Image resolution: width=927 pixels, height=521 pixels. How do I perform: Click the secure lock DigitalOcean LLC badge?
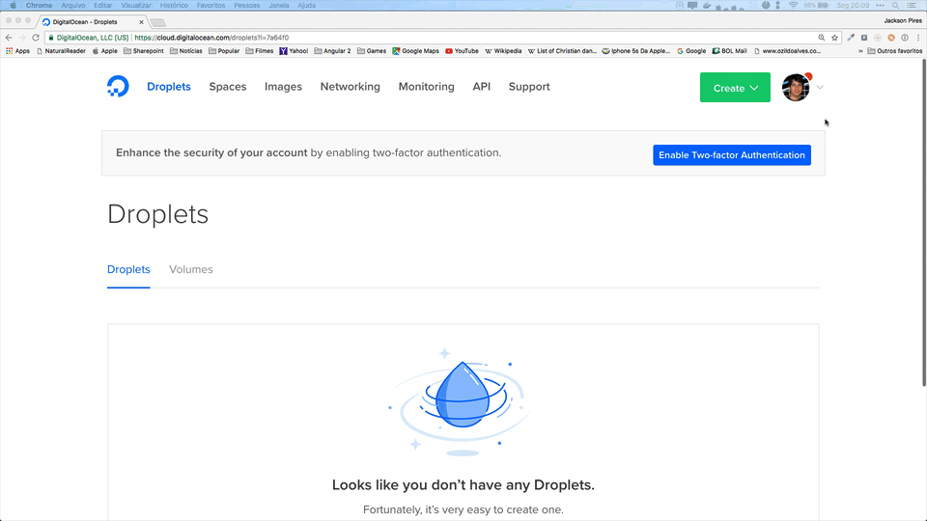click(89, 38)
